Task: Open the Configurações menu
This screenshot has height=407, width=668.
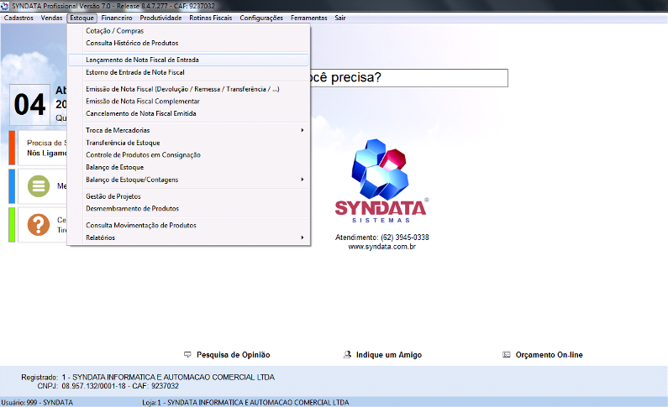Action: tap(261, 18)
